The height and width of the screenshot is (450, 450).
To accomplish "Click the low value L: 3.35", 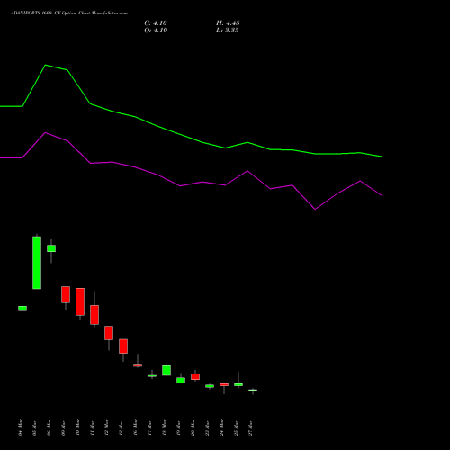I will [x=228, y=31].
